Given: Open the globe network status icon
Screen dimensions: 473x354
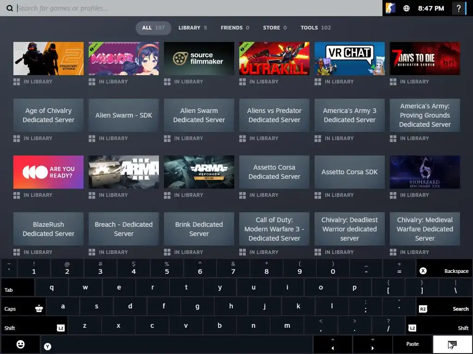Looking at the screenshot, I should click(406, 8).
